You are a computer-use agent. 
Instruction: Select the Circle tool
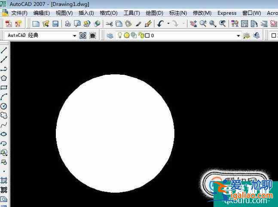(x=4, y=106)
